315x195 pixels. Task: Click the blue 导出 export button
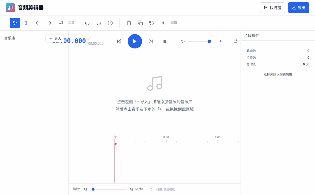coord(298,8)
